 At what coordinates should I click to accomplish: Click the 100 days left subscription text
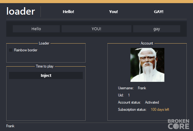coord(160,110)
